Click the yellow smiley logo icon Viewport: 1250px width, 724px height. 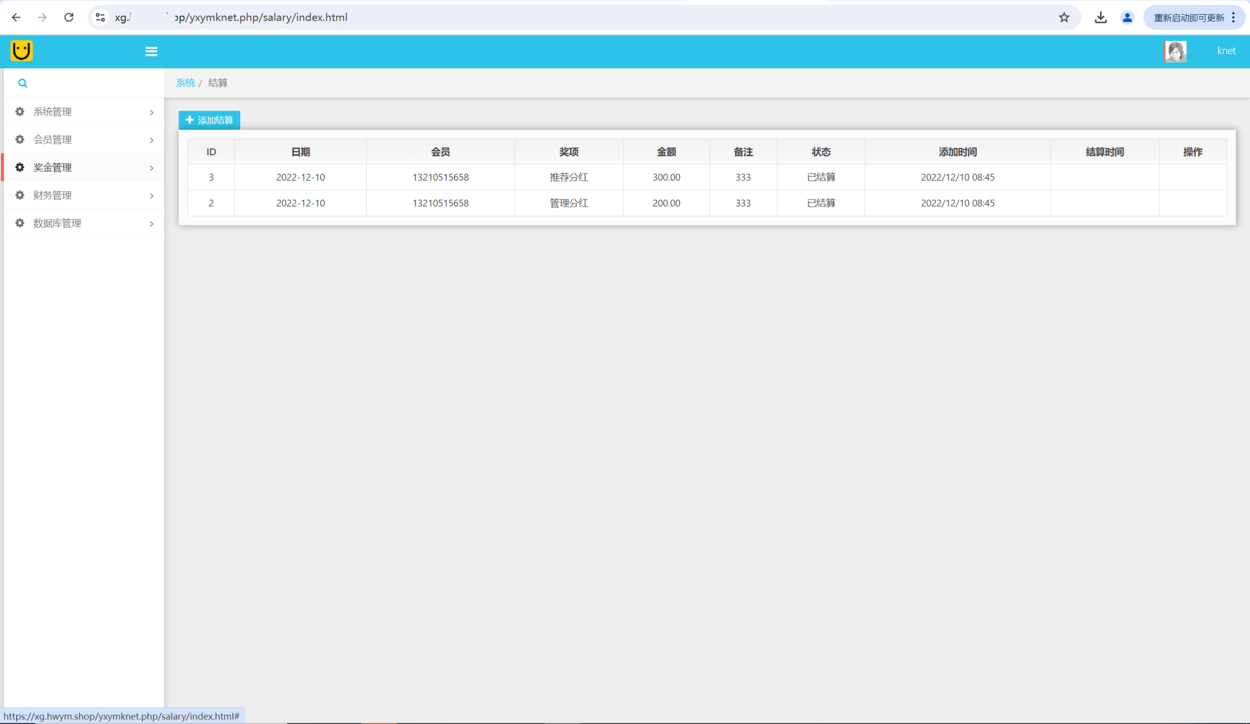tap(21, 51)
